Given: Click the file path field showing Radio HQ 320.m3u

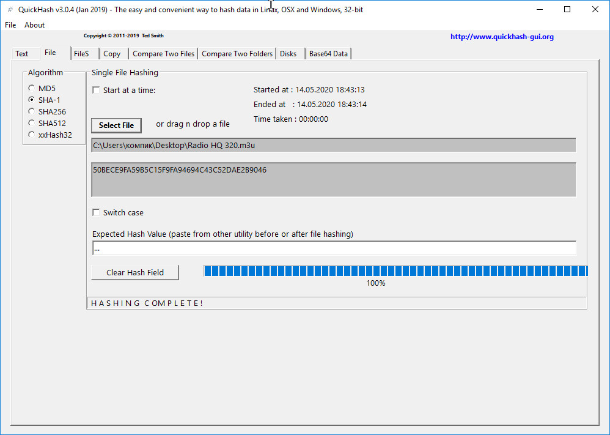Looking at the screenshot, I should pos(334,145).
